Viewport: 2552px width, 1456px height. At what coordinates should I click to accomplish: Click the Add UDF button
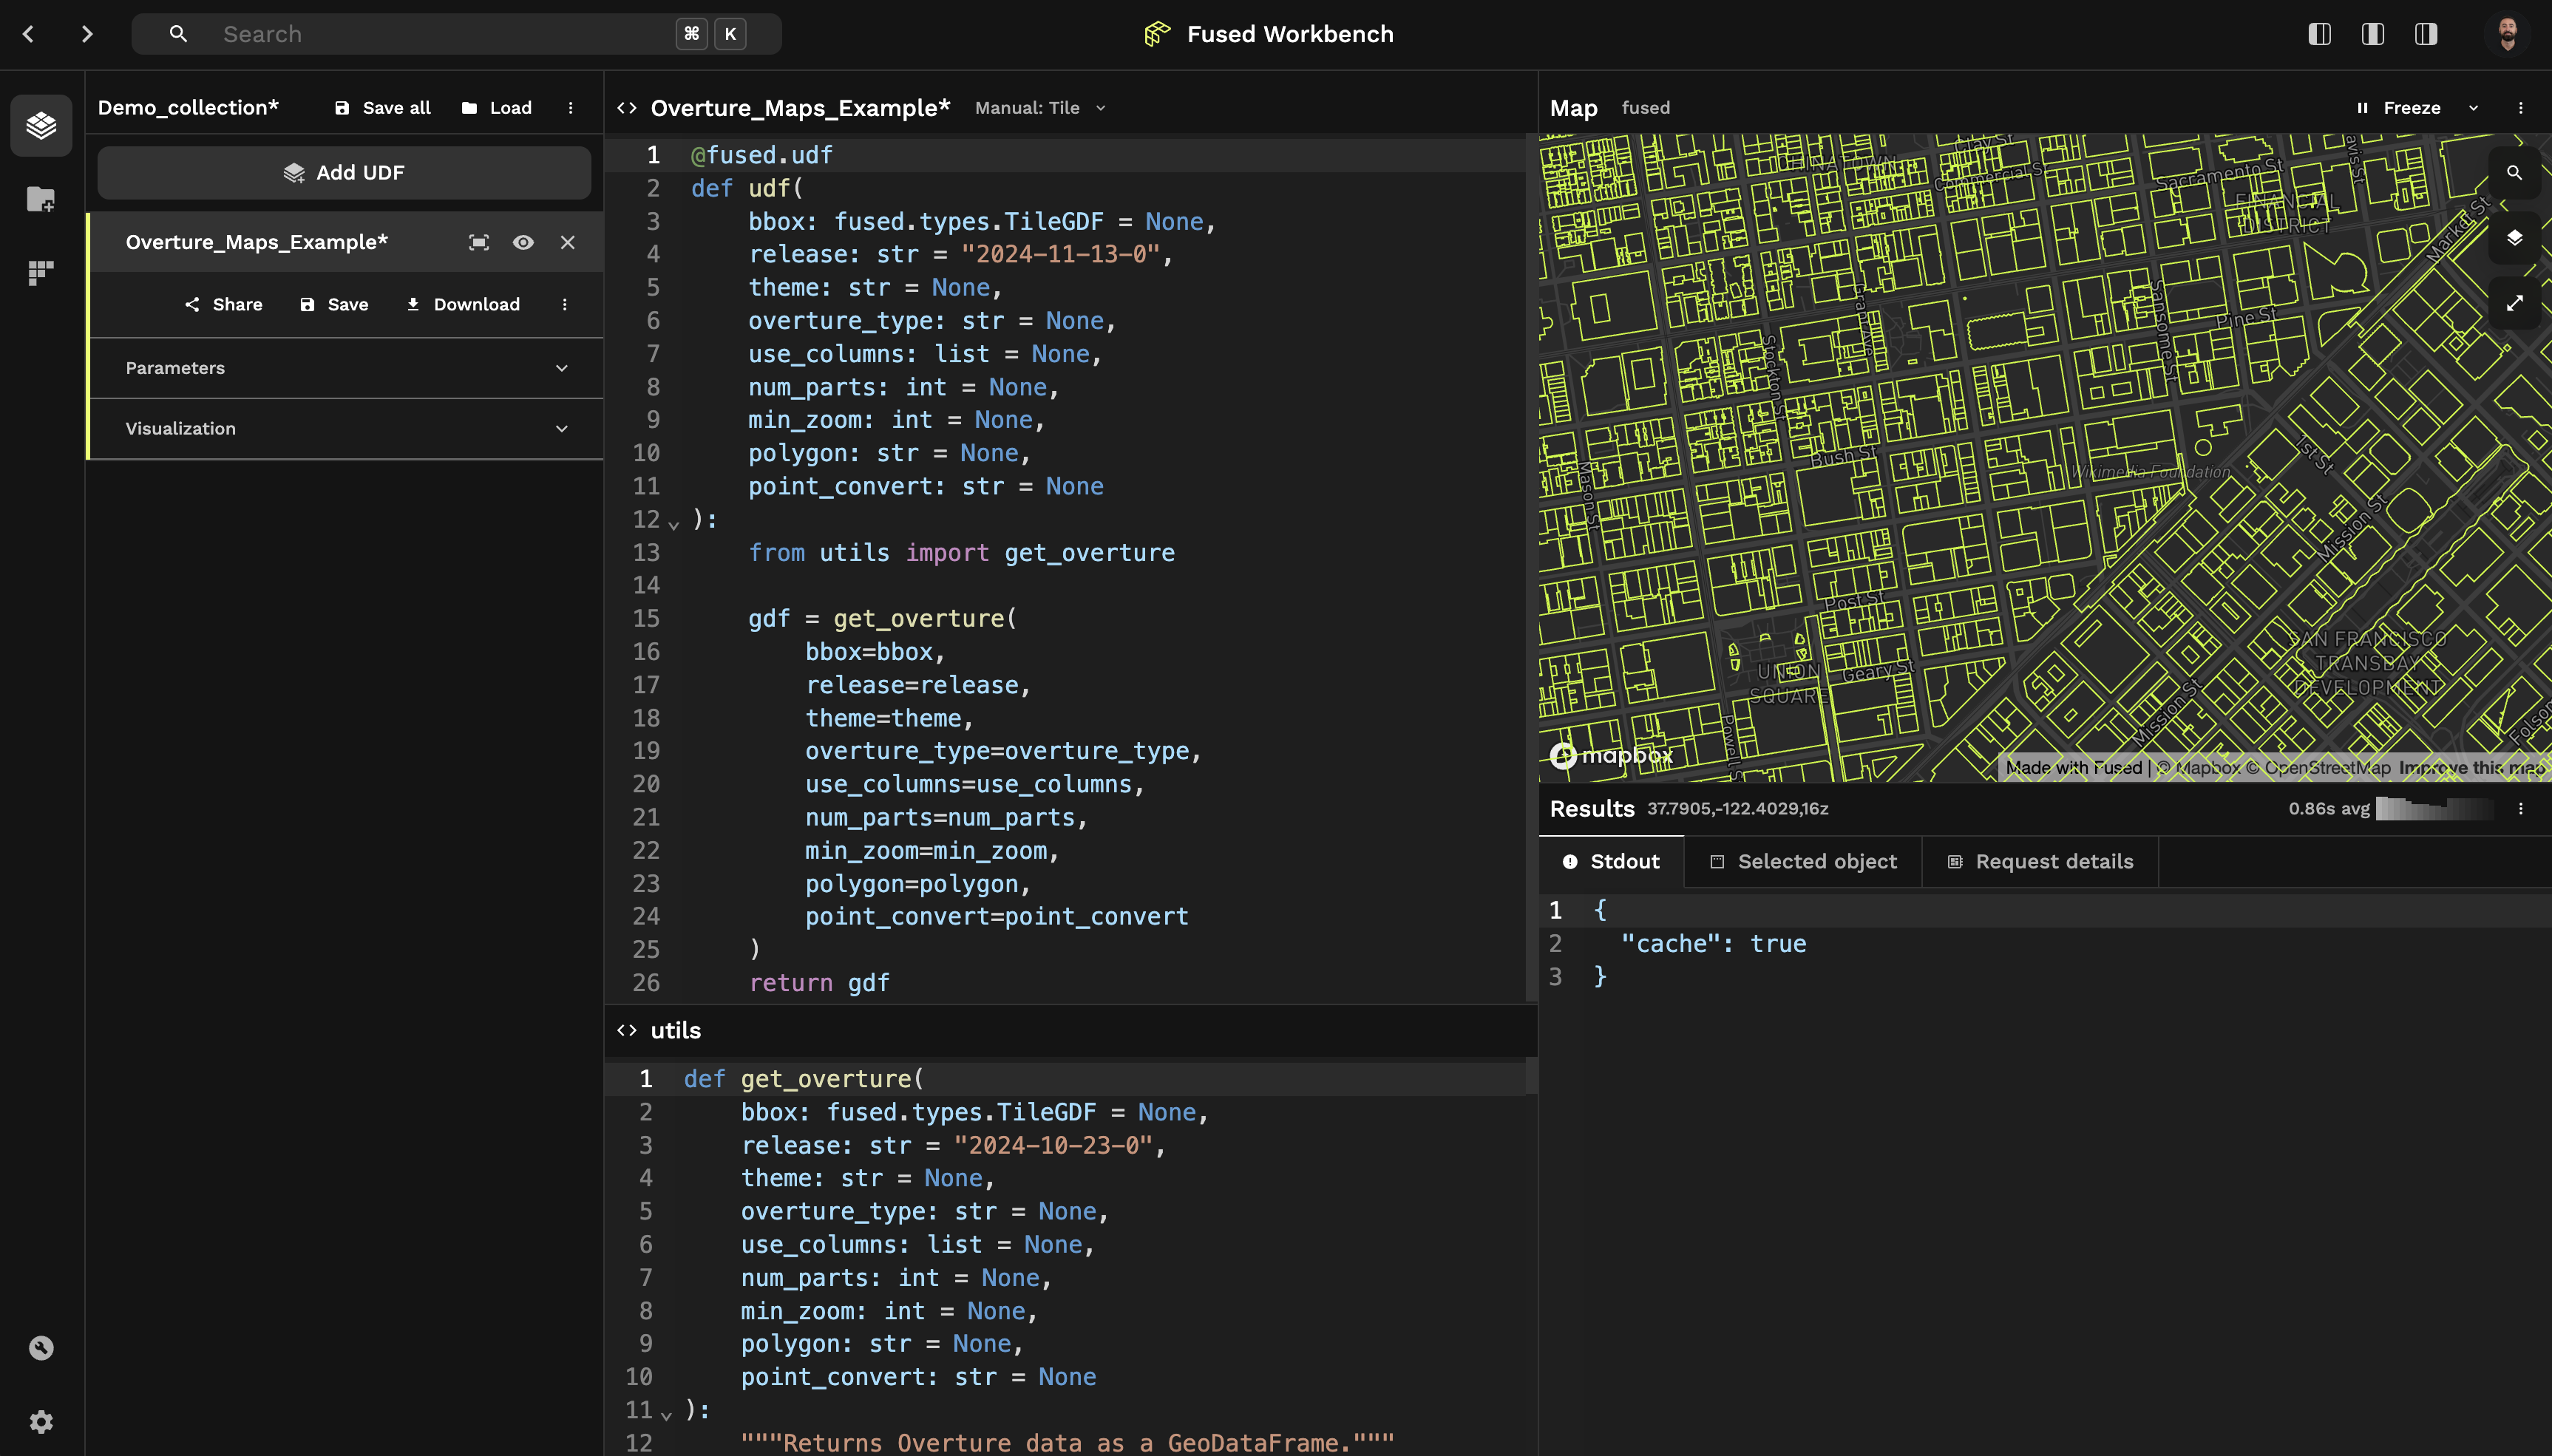pyautogui.click(x=344, y=173)
